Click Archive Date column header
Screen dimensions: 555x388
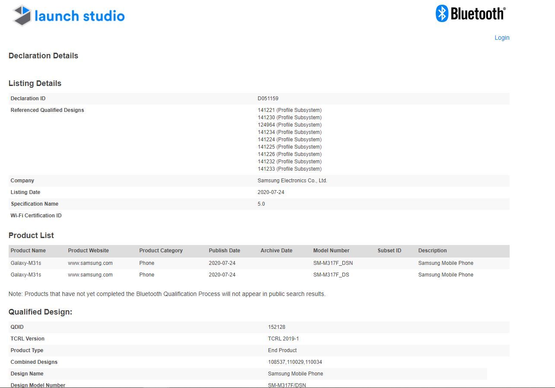click(276, 251)
